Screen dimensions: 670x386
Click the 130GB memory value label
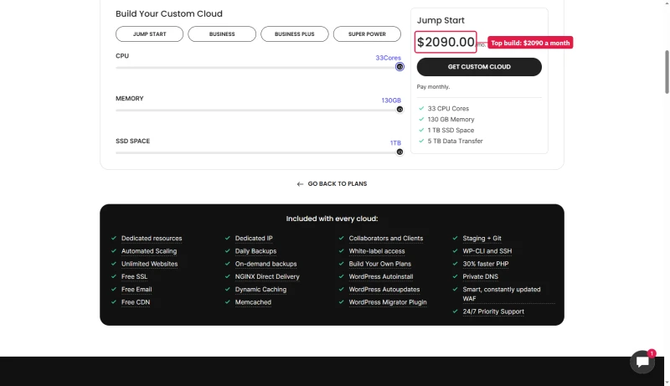point(391,100)
